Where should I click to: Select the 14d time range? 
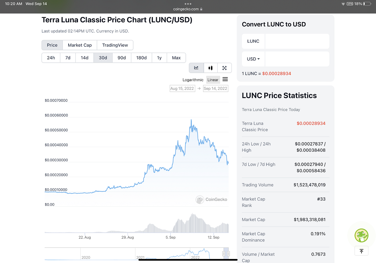coord(85,58)
